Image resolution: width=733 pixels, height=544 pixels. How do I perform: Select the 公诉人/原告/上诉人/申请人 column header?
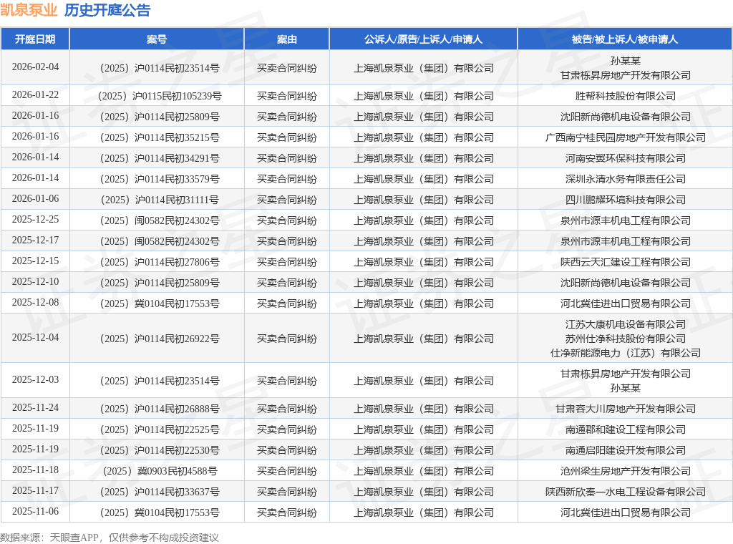[424, 39]
